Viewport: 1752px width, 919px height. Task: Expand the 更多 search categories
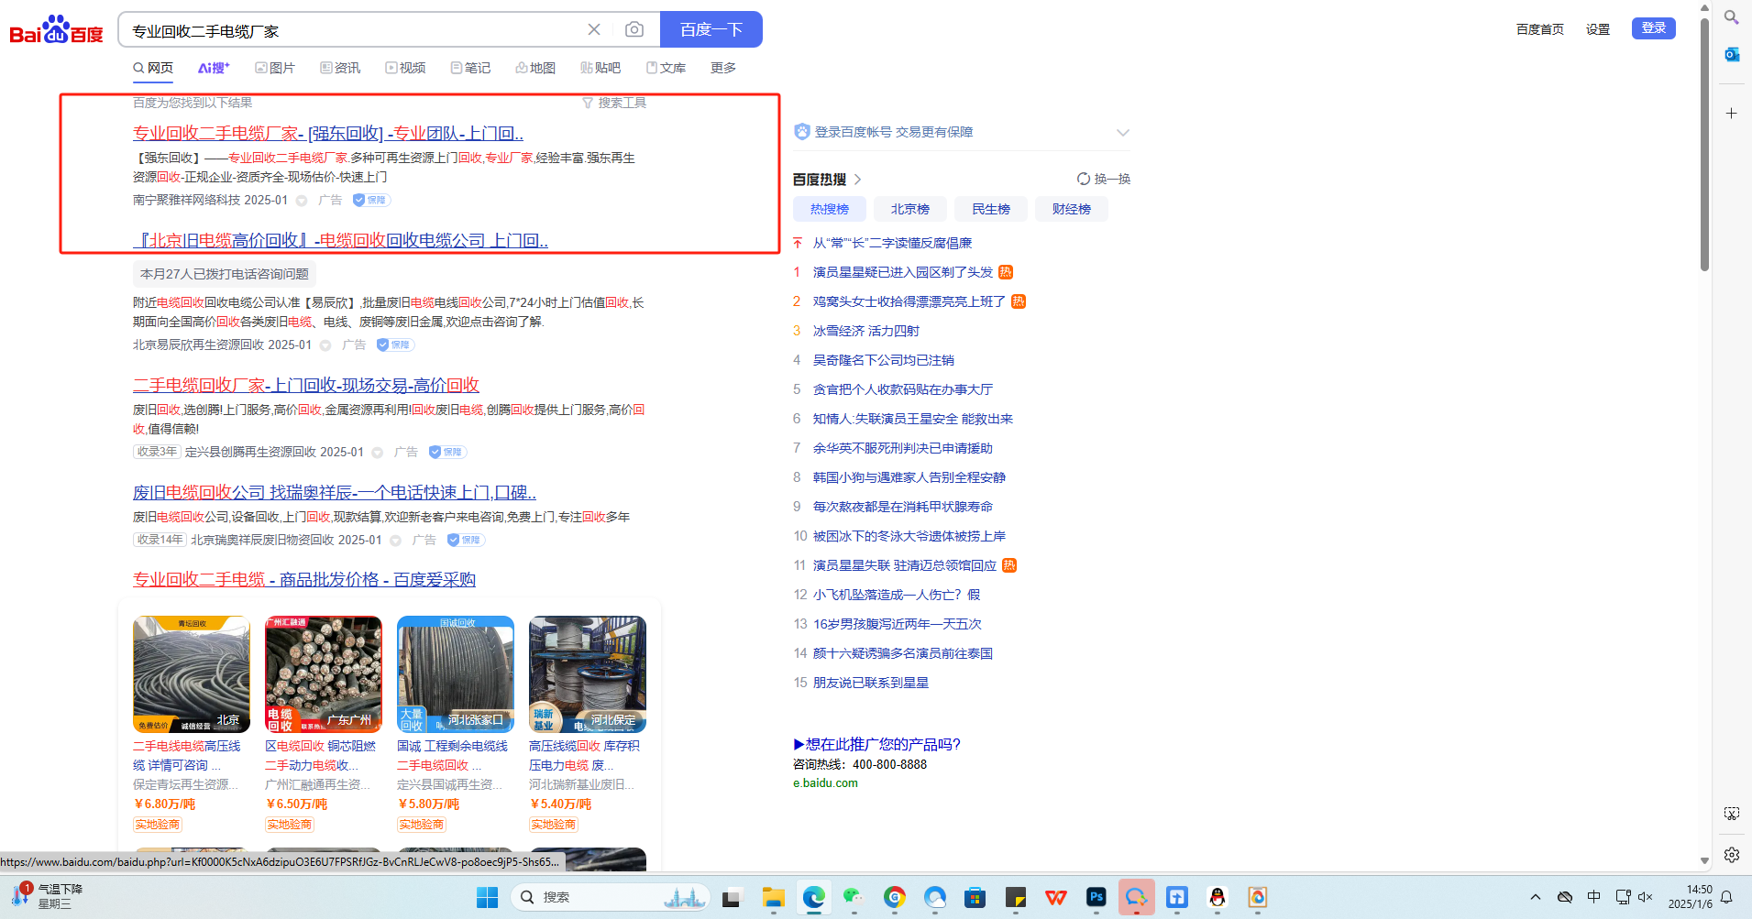point(722,68)
